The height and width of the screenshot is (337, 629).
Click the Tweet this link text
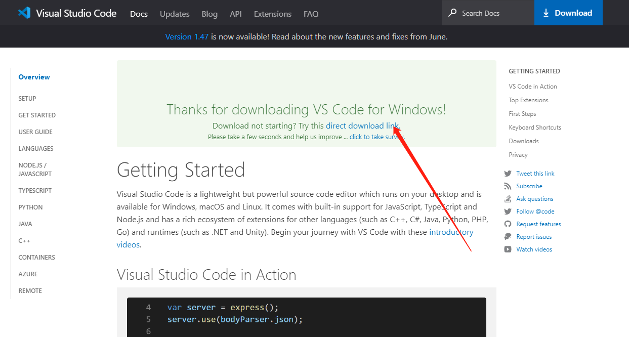coord(535,174)
